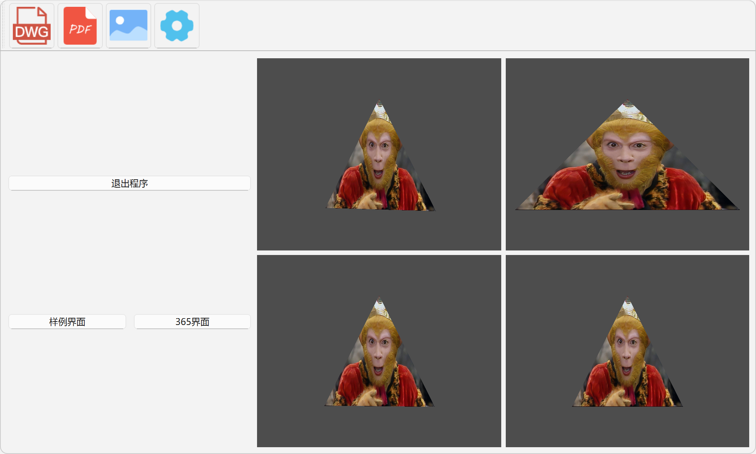Click the red robe in bottom-right triangle
This screenshot has width=756, height=454.
(x=597, y=386)
